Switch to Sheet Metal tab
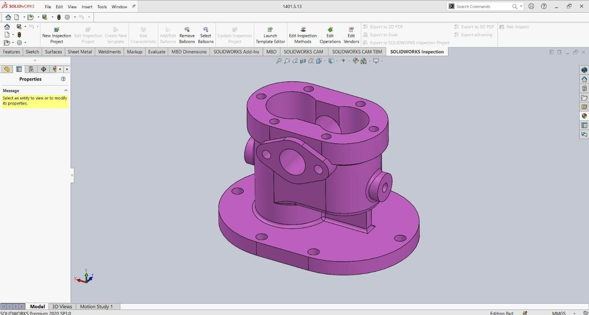 pos(80,52)
